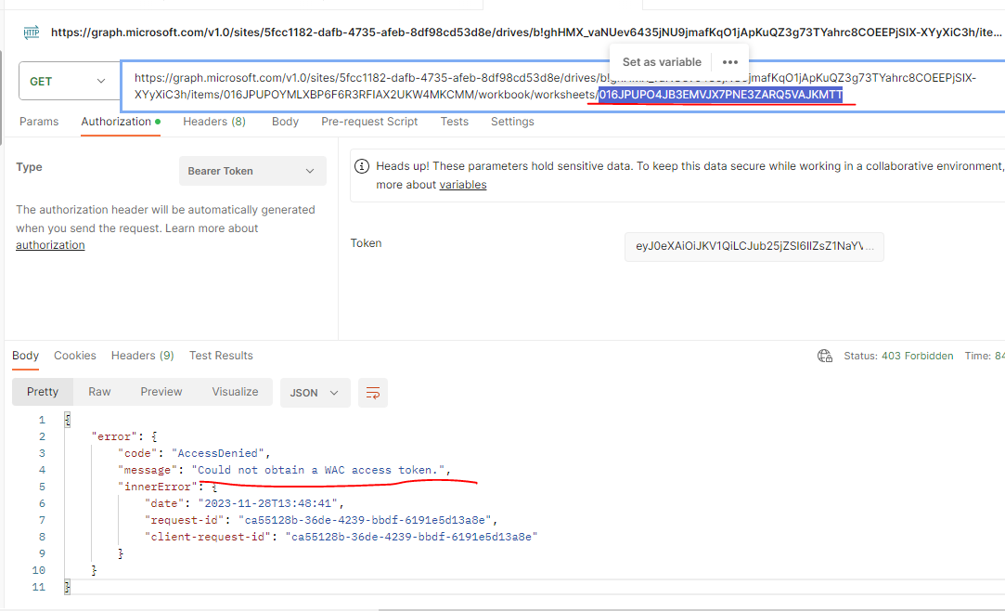1005x611 pixels.
Task: Switch to the Raw response view
Action: pyautogui.click(x=99, y=392)
